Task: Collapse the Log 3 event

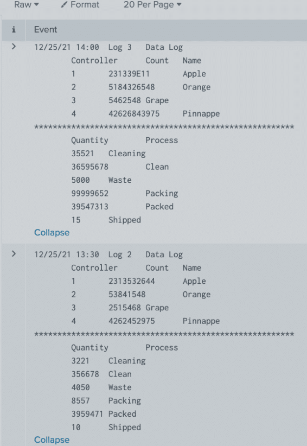Action: (52, 233)
